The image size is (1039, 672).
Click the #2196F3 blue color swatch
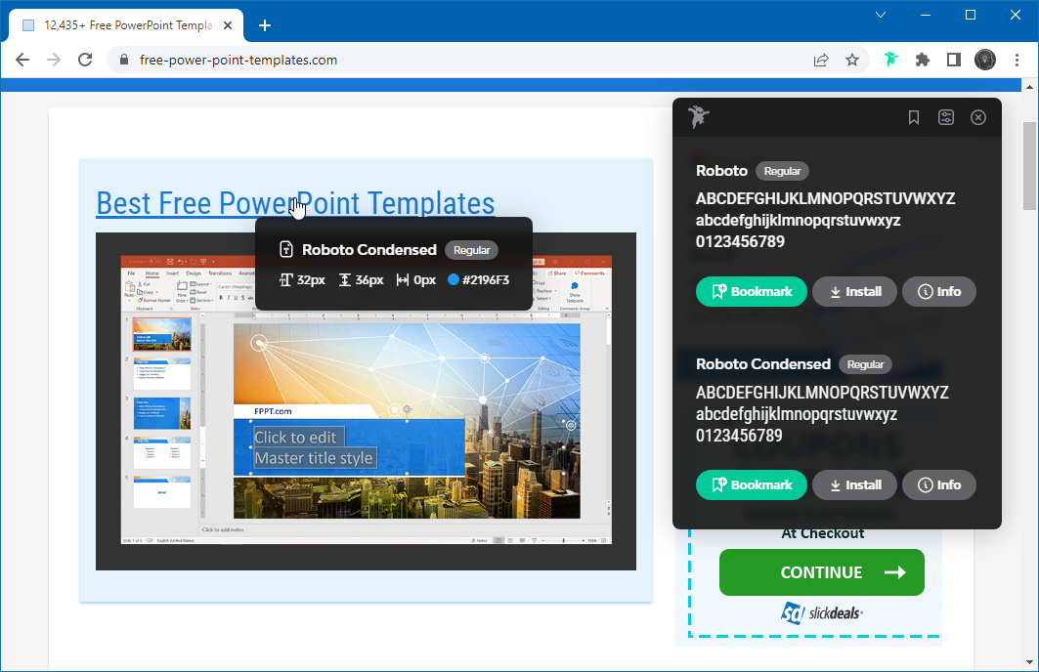click(454, 279)
